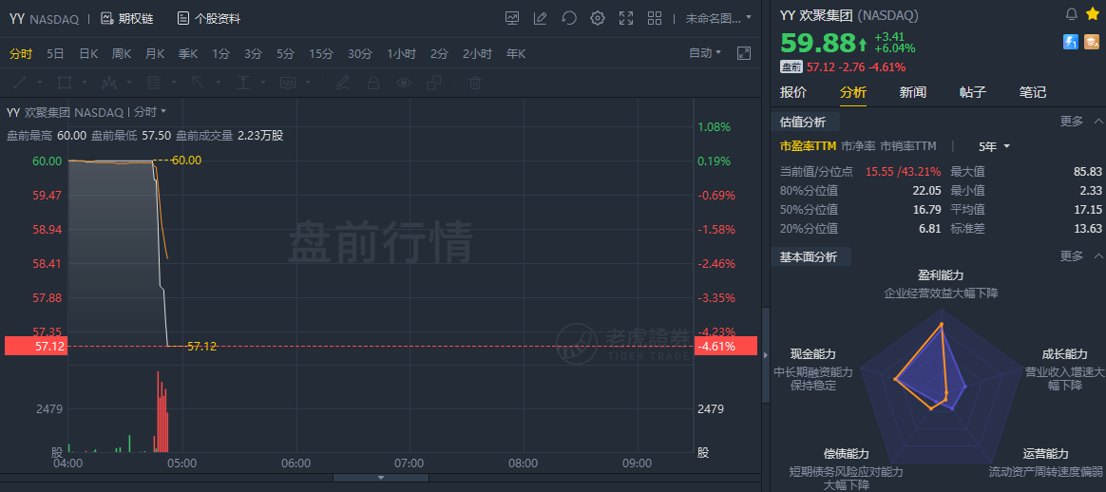Switch to the 月K chart
Viewport: 1106px width, 492px height.
click(x=155, y=53)
